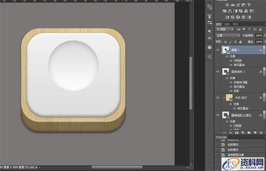Screen dimensions: 266x171
Task: Click the 木纹 拷贝 layer thumbnail
Action: (229, 98)
